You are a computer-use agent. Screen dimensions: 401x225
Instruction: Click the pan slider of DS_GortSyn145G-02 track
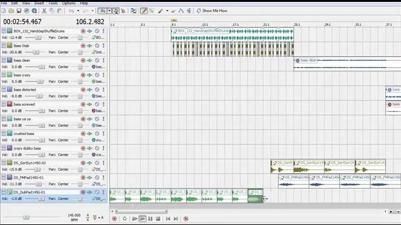(x=80, y=169)
